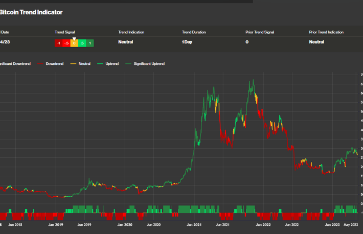Screen dimensions: 363x234
Task: Toggle the Significant Uptrend legend series
Action: (x=145, y=64)
